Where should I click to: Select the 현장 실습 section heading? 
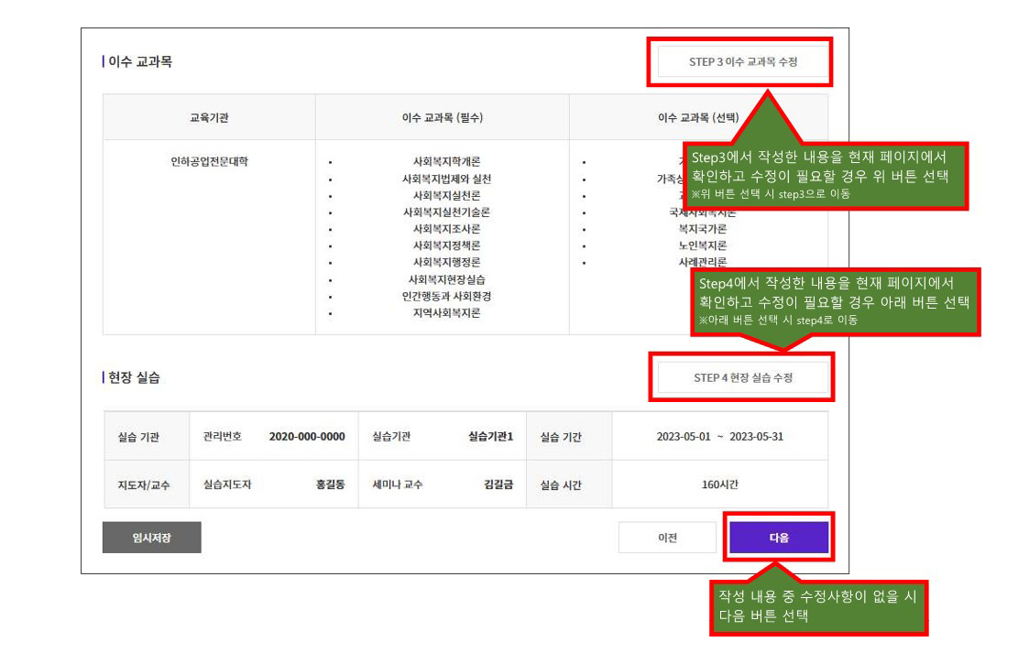tap(134, 377)
